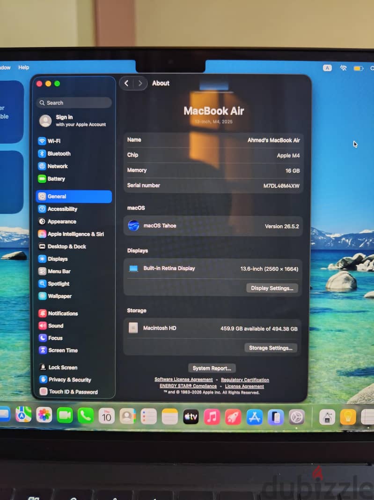Image resolution: width=374 pixels, height=500 pixels.
Task: Go forward with the right chevron button
Action: click(140, 83)
